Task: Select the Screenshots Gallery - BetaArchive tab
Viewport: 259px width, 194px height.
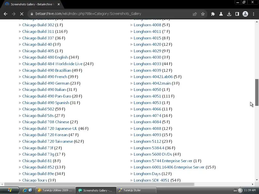Action: click(x=31, y=5)
